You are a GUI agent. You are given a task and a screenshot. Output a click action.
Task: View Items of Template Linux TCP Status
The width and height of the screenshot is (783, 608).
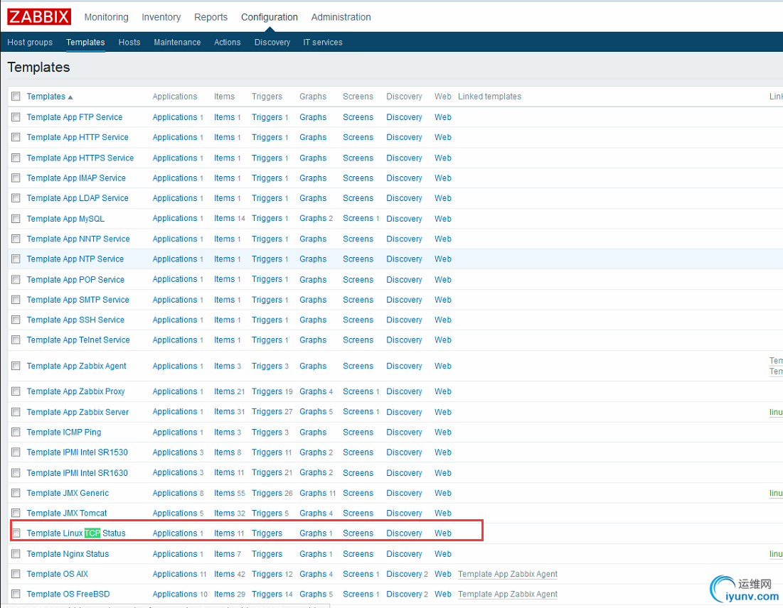click(x=224, y=533)
